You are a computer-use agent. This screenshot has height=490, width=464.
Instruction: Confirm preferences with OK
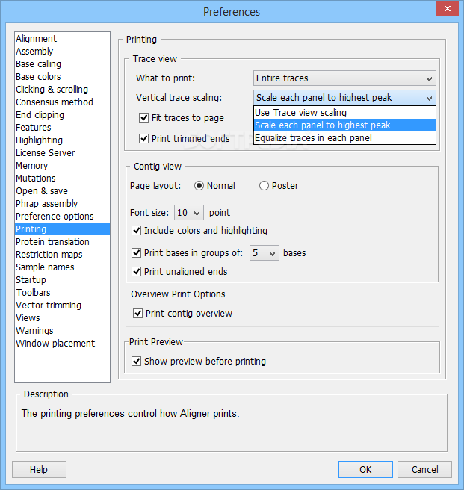click(x=365, y=469)
